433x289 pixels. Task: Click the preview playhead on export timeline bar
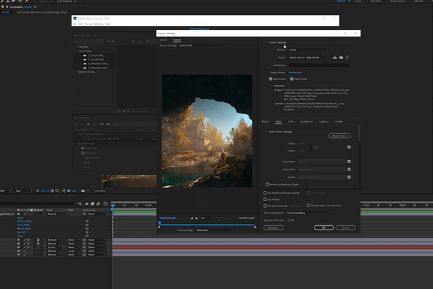(159, 223)
